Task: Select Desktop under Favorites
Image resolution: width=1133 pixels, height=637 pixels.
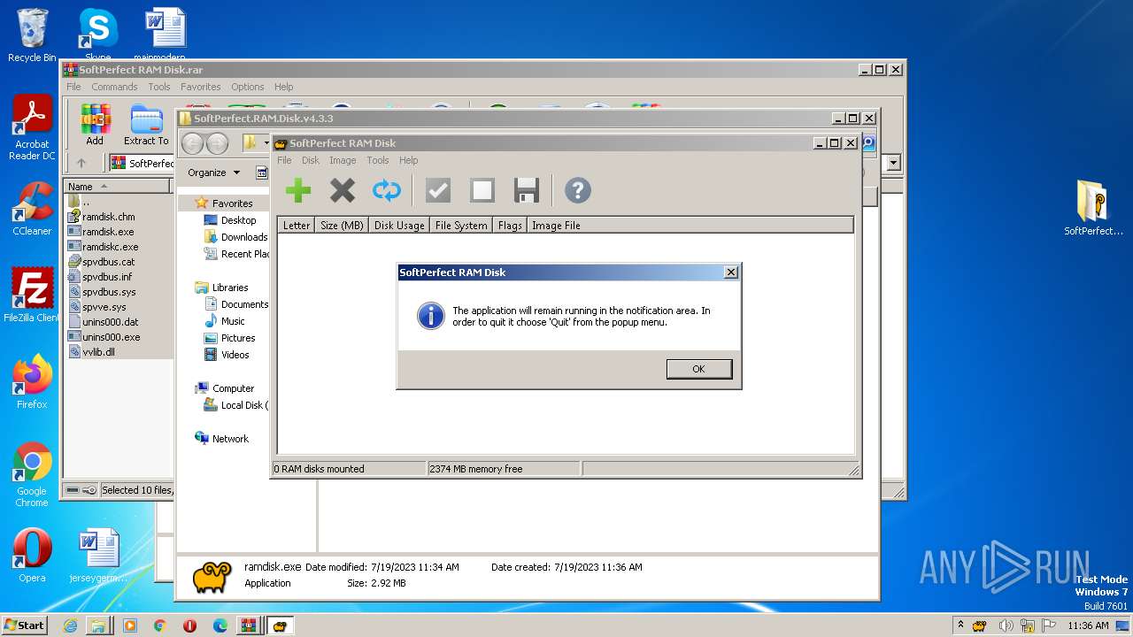Action: 230,220
